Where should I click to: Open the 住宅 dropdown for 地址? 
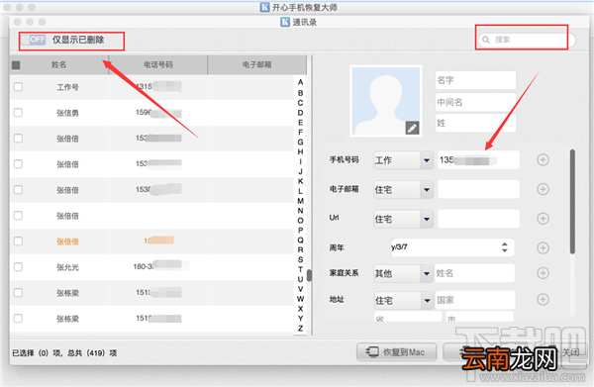point(403,300)
